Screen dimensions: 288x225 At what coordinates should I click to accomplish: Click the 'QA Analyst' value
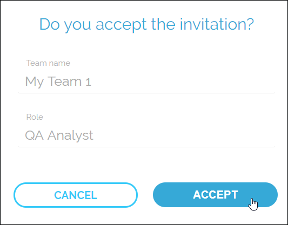pyautogui.click(x=59, y=135)
